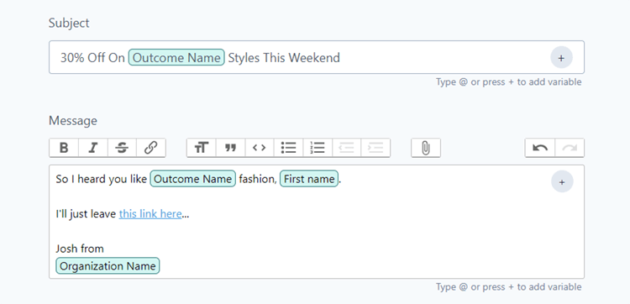Image resolution: width=630 pixels, height=304 pixels.
Task: Apply italic formatting
Action: click(x=93, y=148)
